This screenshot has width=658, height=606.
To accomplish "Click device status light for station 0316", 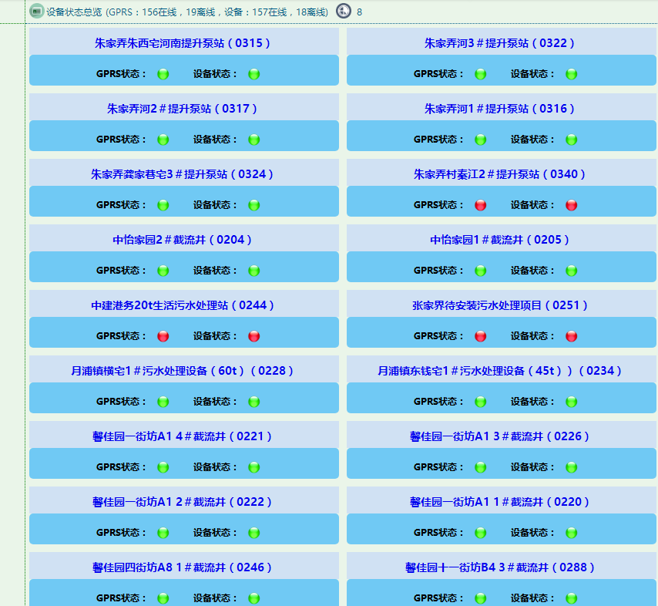I will coord(571,140).
